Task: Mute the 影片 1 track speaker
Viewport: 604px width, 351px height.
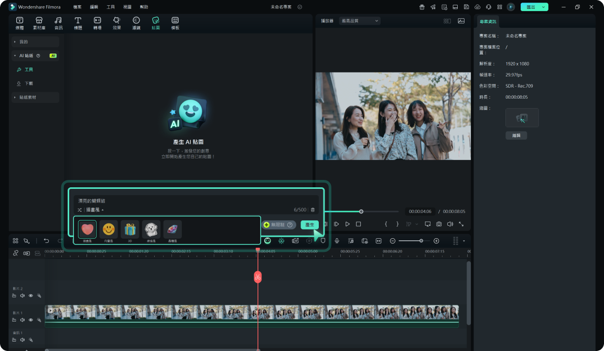Action: pyautogui.click(x=23, y=320)
